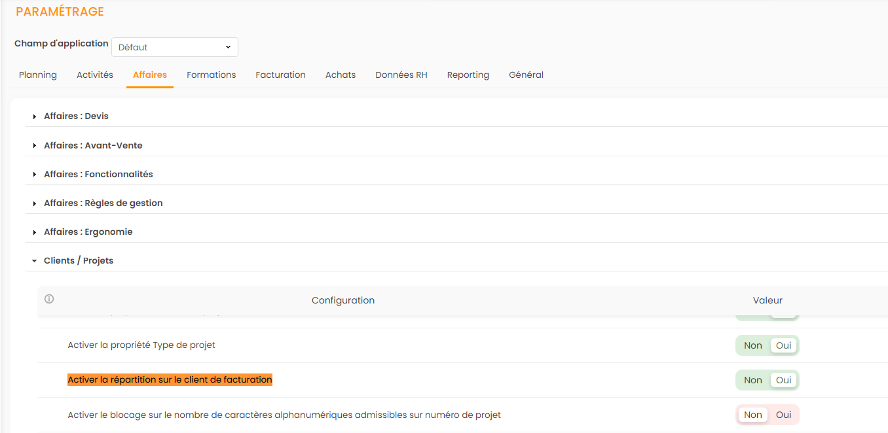The width and height of the screenshot is (888, 433).
Task: Expand the Affaires : Avant-Vente section
Action: tap(92, 145)
